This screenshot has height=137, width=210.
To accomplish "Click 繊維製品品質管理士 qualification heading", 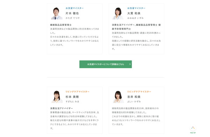I will [61, 25].
